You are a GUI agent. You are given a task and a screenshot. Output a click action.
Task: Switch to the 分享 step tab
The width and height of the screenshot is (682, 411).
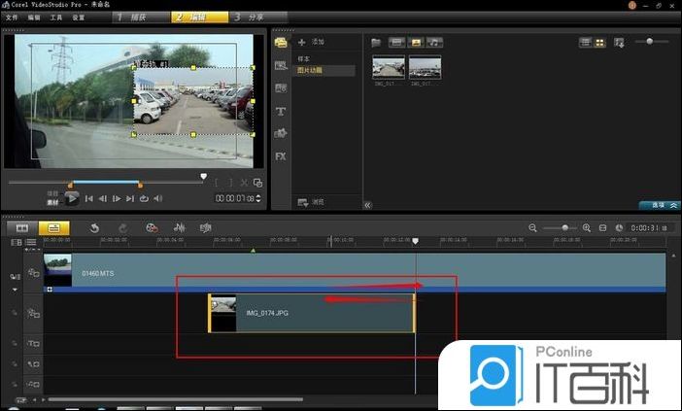(x=256, y=17)
